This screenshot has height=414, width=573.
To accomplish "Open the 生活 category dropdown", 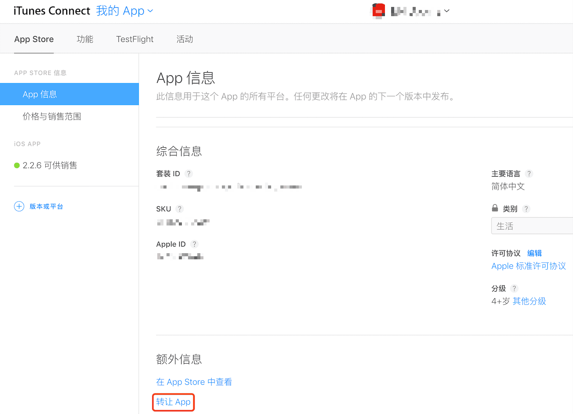I will click(532, 226).
